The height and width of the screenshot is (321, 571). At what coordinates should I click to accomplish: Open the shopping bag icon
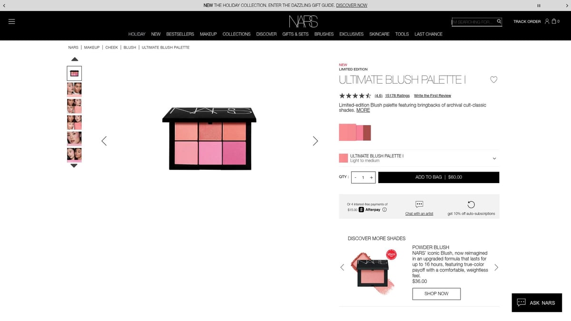(553, 21)
